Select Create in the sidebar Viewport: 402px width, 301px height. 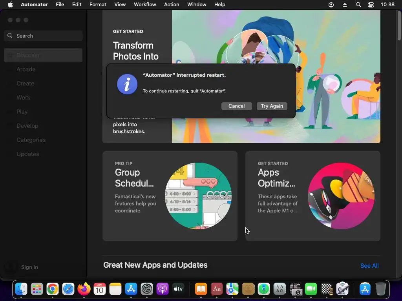(43, 83)
